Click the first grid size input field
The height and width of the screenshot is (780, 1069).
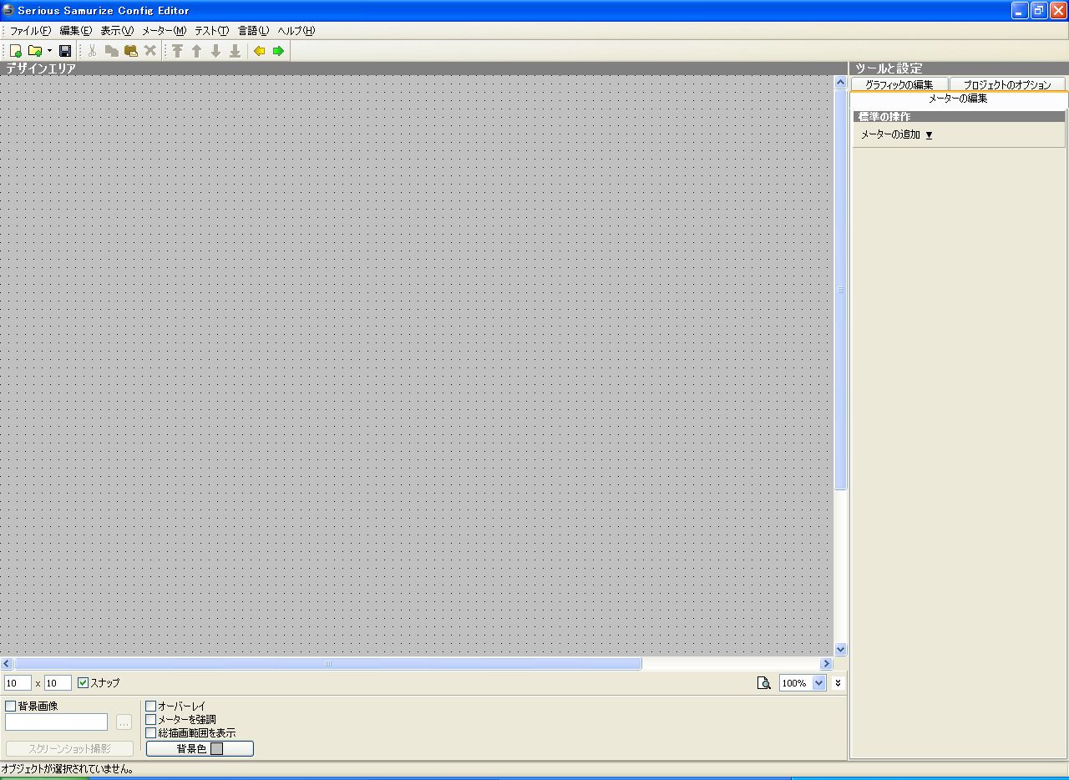click(x=18, y=683)
